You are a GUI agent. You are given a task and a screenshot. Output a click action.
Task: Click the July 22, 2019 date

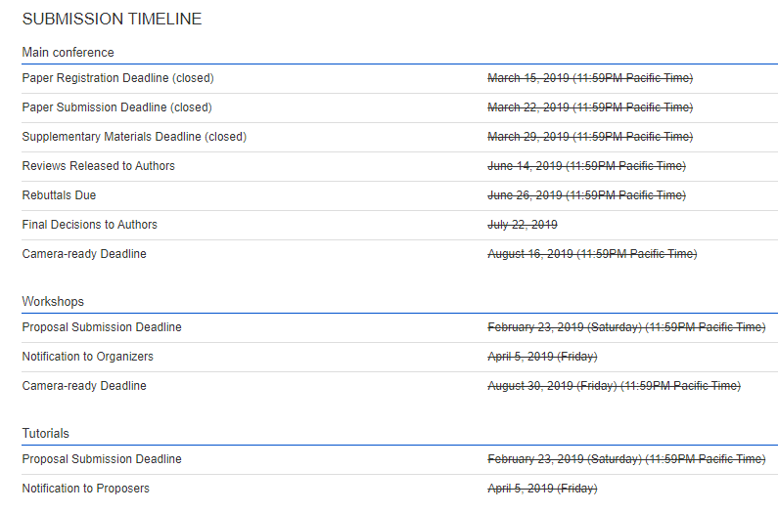point(523,225)
